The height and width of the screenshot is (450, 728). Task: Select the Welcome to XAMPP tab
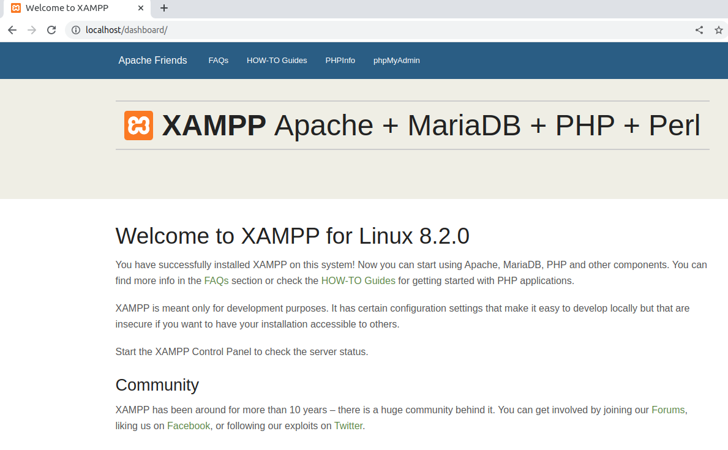78,9
